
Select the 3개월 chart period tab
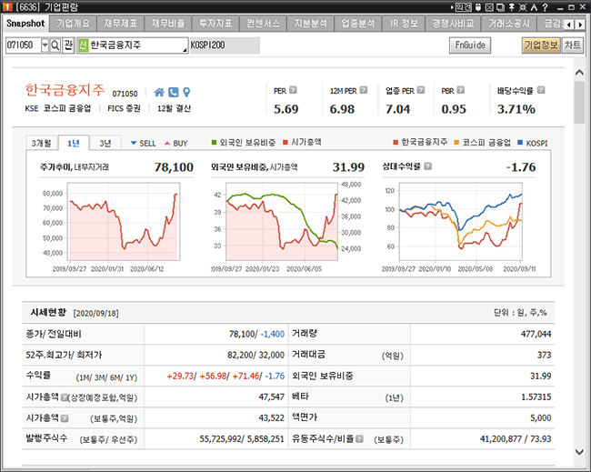(42, 144)
